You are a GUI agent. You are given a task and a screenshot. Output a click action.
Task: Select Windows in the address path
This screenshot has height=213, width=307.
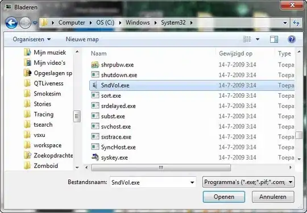point(138,23)
